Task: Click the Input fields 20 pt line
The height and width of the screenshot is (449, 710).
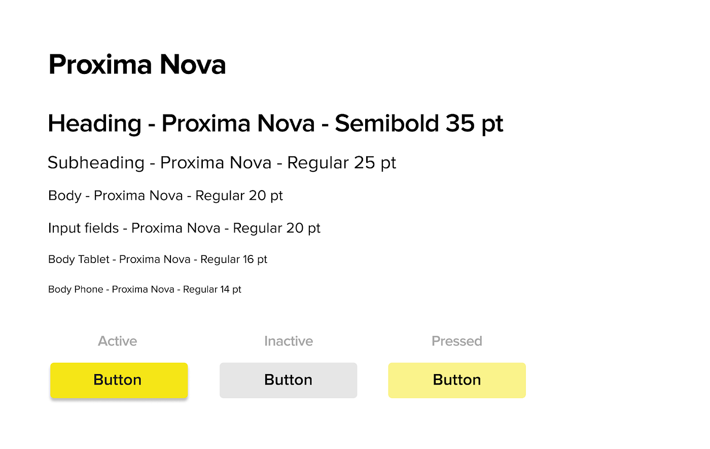Action: 184,228
